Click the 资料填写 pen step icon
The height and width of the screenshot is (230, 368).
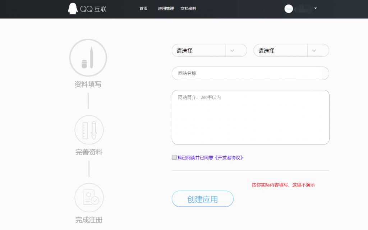coord(88,57)
